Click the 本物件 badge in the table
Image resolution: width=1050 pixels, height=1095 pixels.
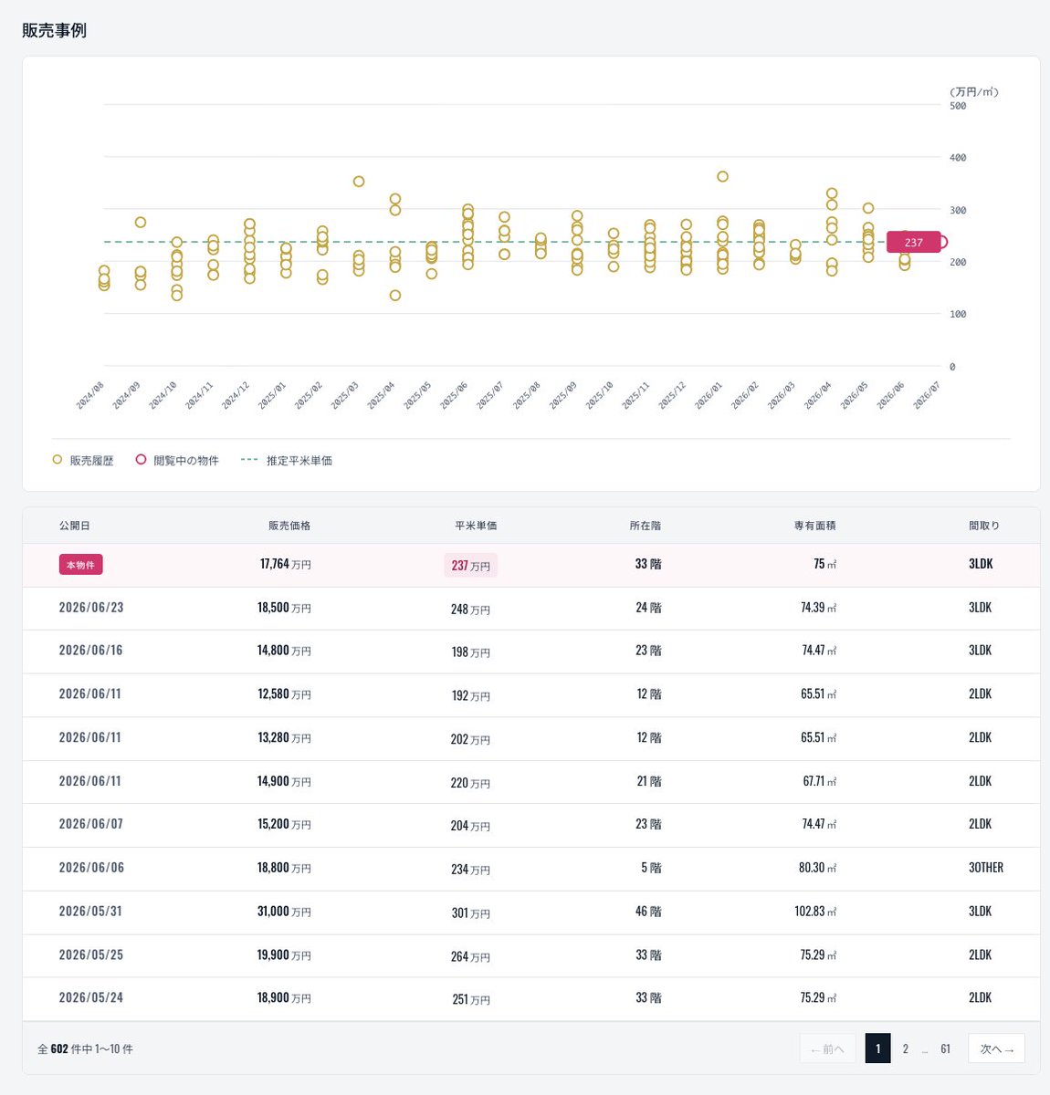(80, 566)
